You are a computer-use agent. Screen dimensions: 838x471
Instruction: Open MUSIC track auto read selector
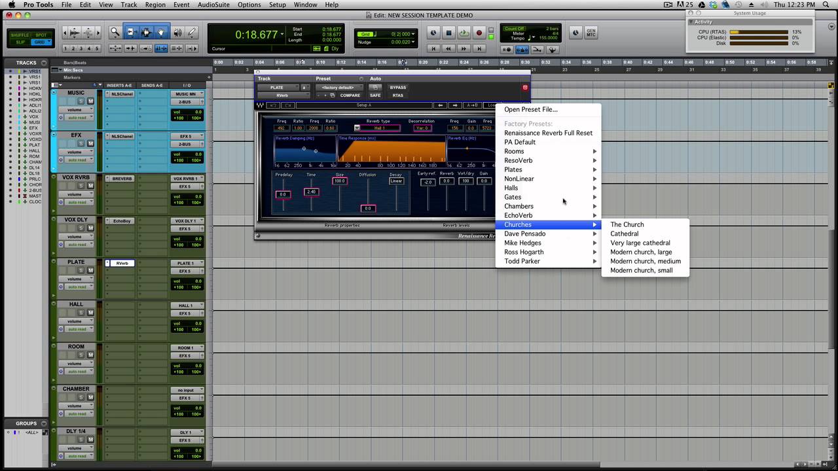point(79,118)
